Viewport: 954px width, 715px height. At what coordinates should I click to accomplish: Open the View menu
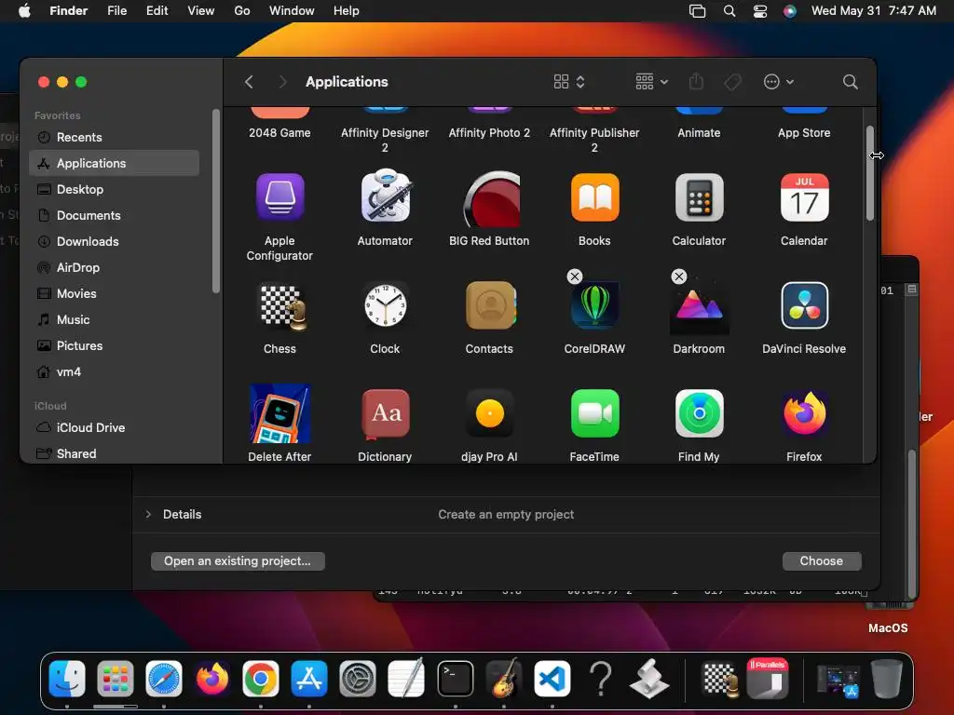coord(201,11)
